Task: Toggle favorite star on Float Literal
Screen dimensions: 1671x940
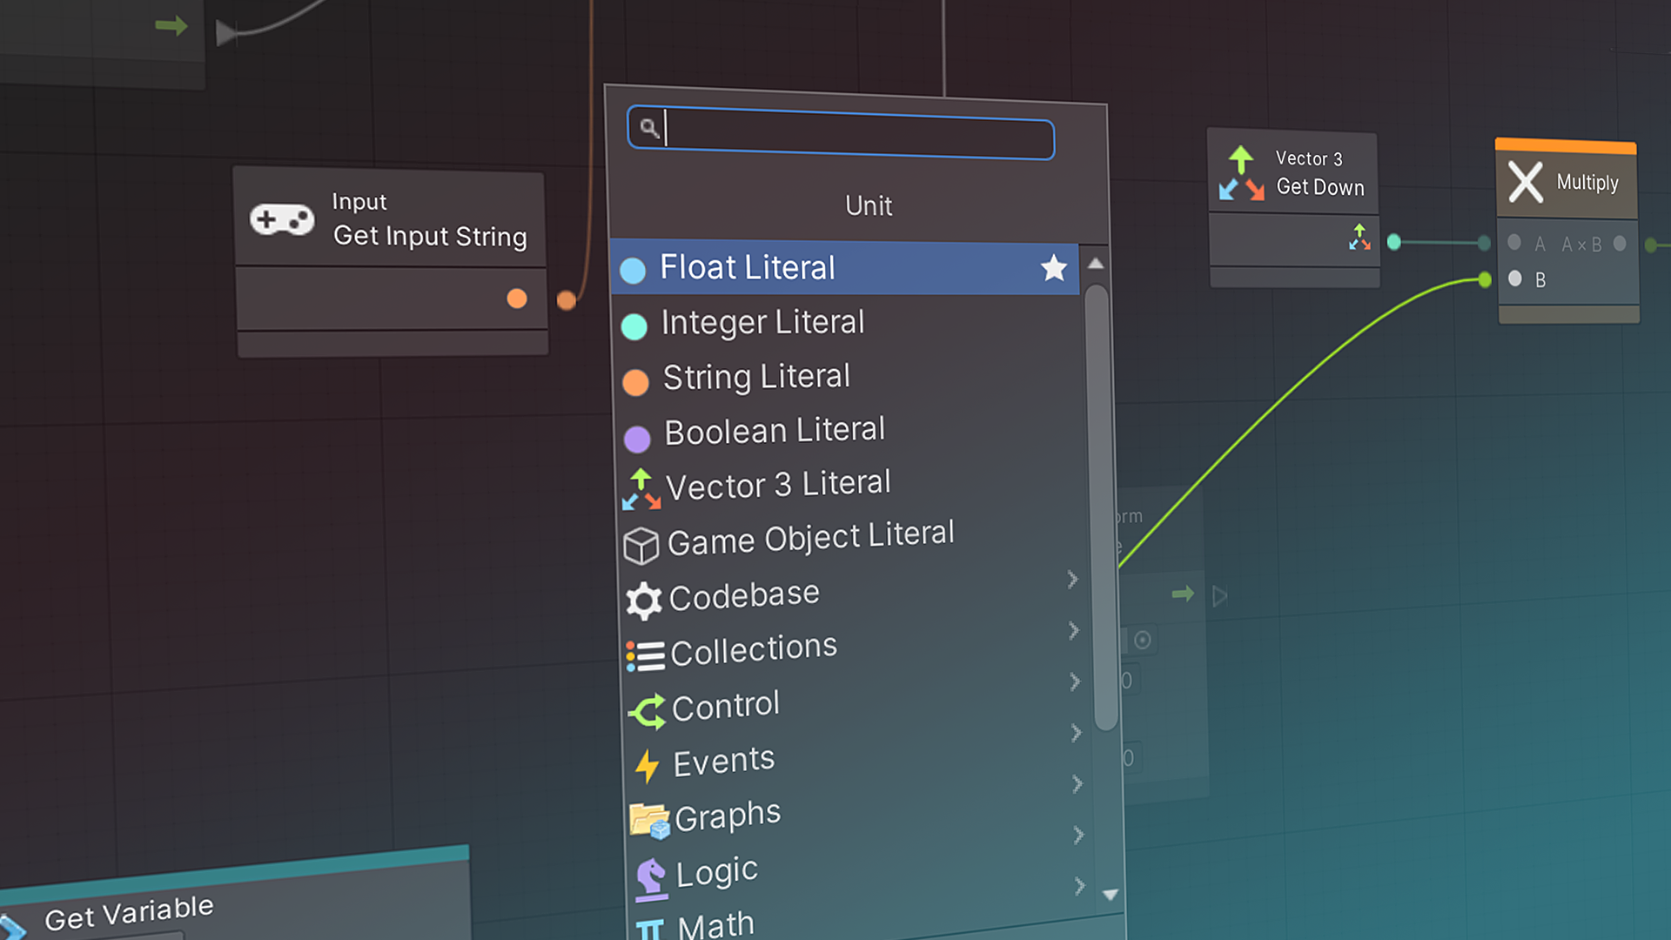Action: click(x=1053, y=268)
